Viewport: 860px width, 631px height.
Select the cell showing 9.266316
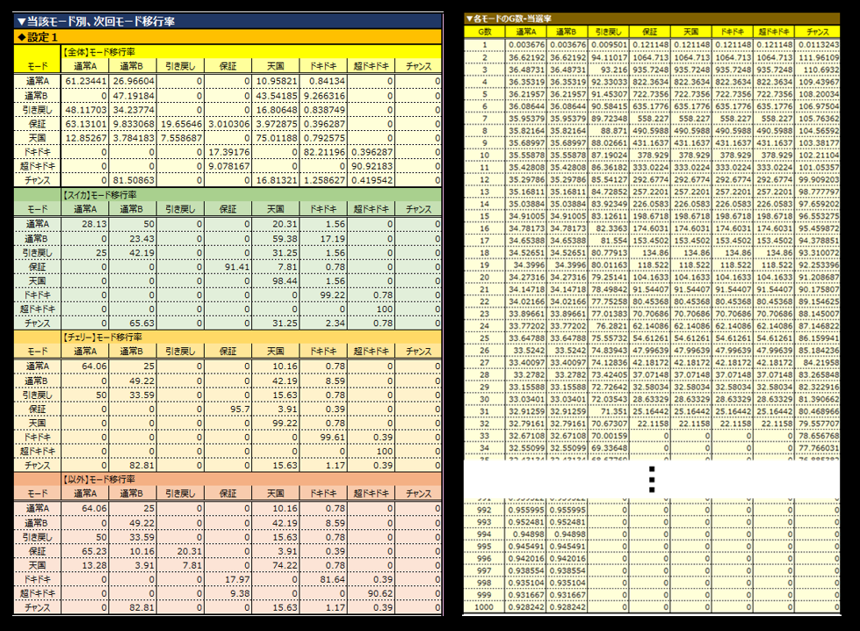(x=323, y=96)
